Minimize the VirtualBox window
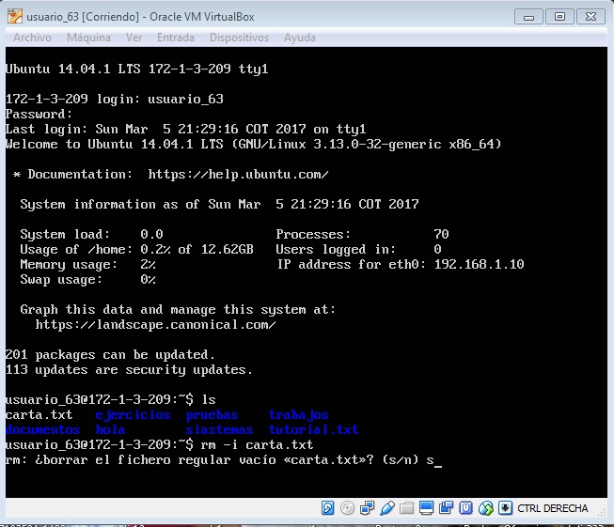 click(528, 17)
